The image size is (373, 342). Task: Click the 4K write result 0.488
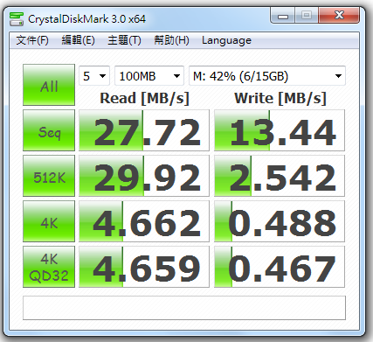280,221
